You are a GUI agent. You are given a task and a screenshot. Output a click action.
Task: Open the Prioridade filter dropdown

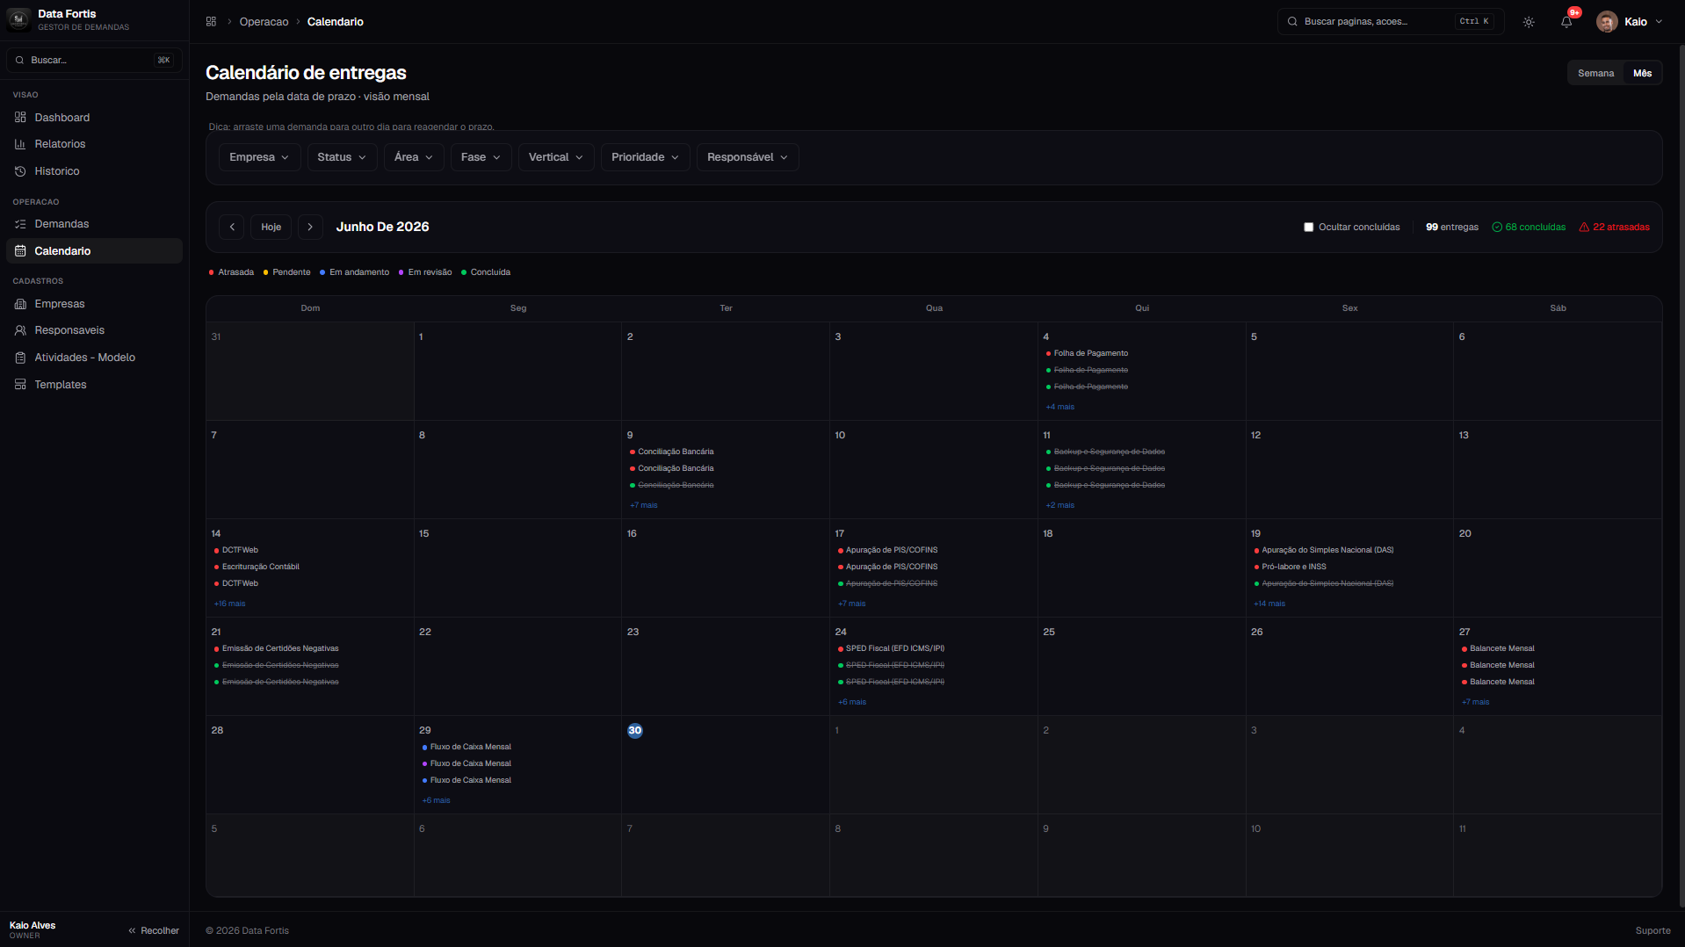646,157
